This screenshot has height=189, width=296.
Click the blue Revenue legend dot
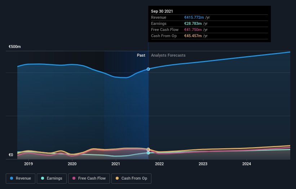point(12,178)
